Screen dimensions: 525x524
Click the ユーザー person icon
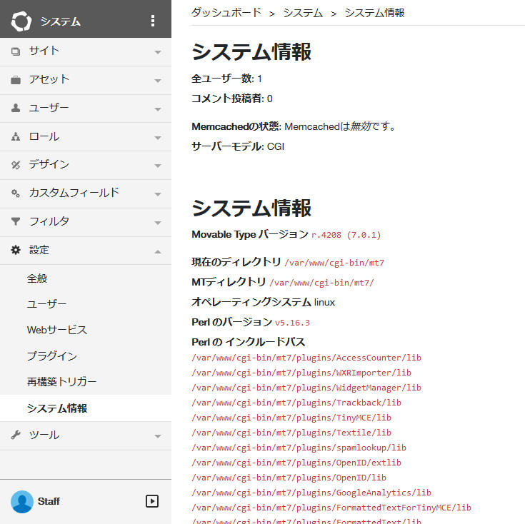coord(16,108)
